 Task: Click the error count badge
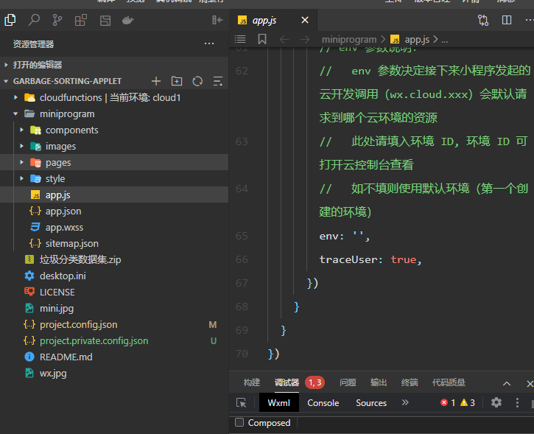pyautogui.click(x=448, y=402)
